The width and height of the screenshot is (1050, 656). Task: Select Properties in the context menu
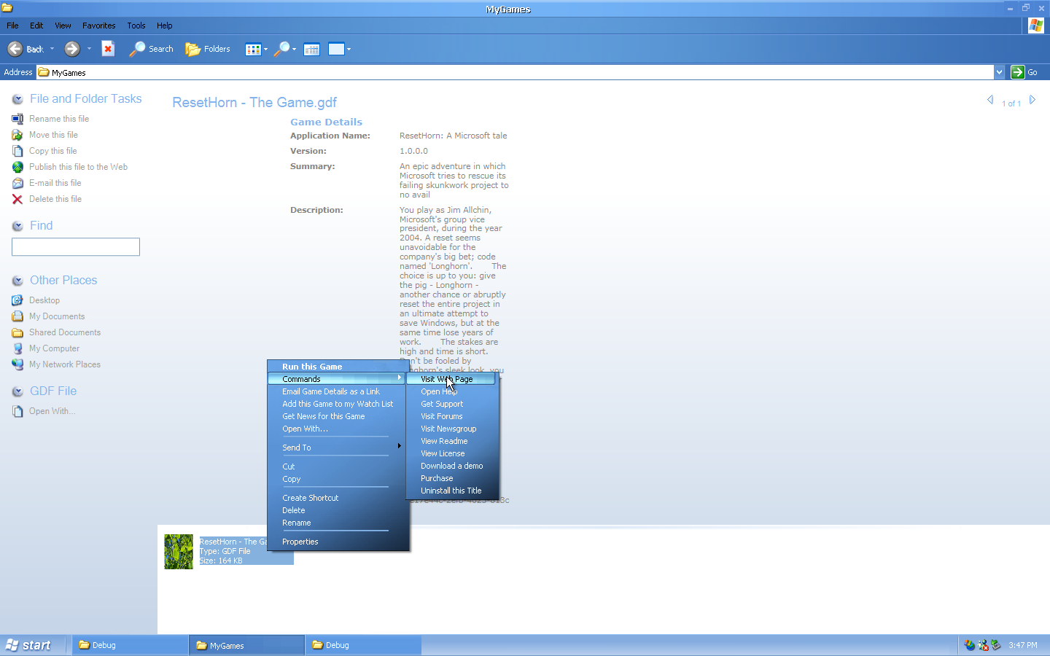pyautogui.click(x=336, y=542)
